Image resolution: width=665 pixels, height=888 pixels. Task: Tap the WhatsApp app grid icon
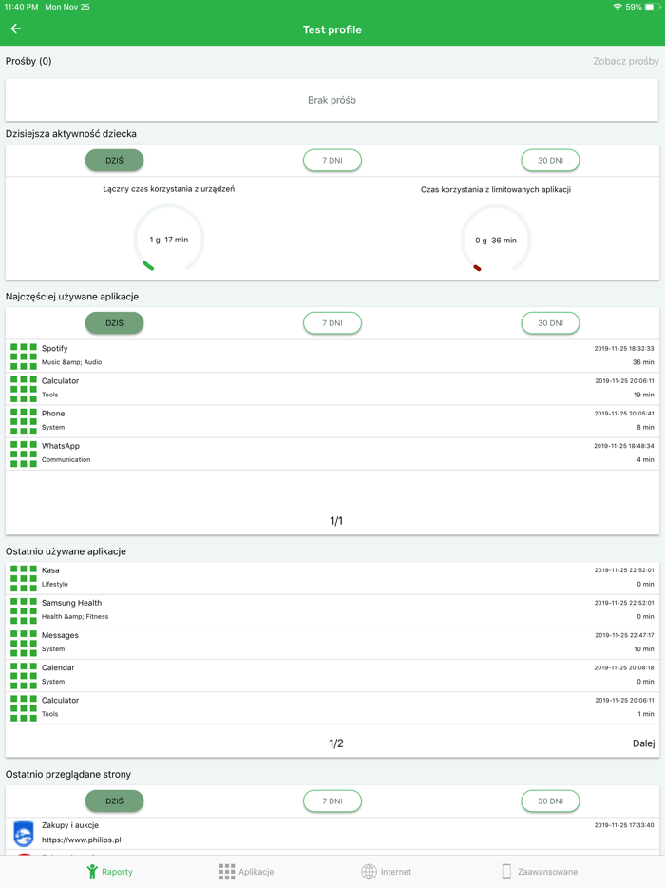(x=24, y=454)
